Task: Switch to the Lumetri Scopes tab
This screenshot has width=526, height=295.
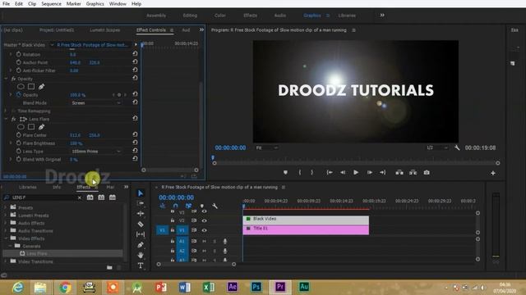Action: (104, 29)
